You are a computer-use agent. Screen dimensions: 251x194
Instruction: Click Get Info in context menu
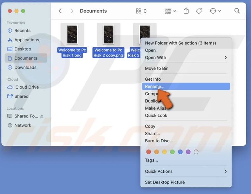pyautogui.click(x=153, y=79)
